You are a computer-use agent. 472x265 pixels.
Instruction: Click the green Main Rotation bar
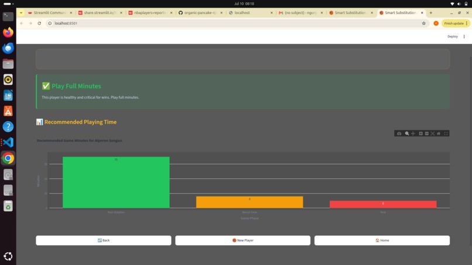(x=116, y=183)
